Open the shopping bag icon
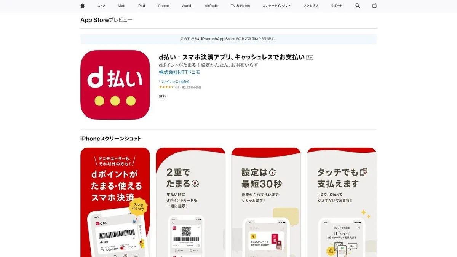The width and height of the screenshot is (457, 257). click(374, 6)
